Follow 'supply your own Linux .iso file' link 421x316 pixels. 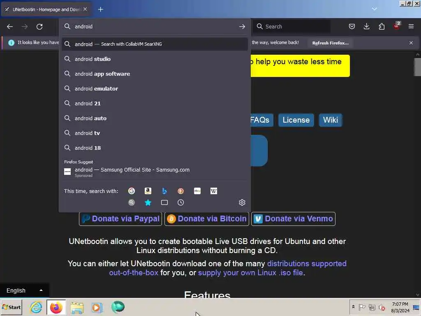[x=250, y=273]
